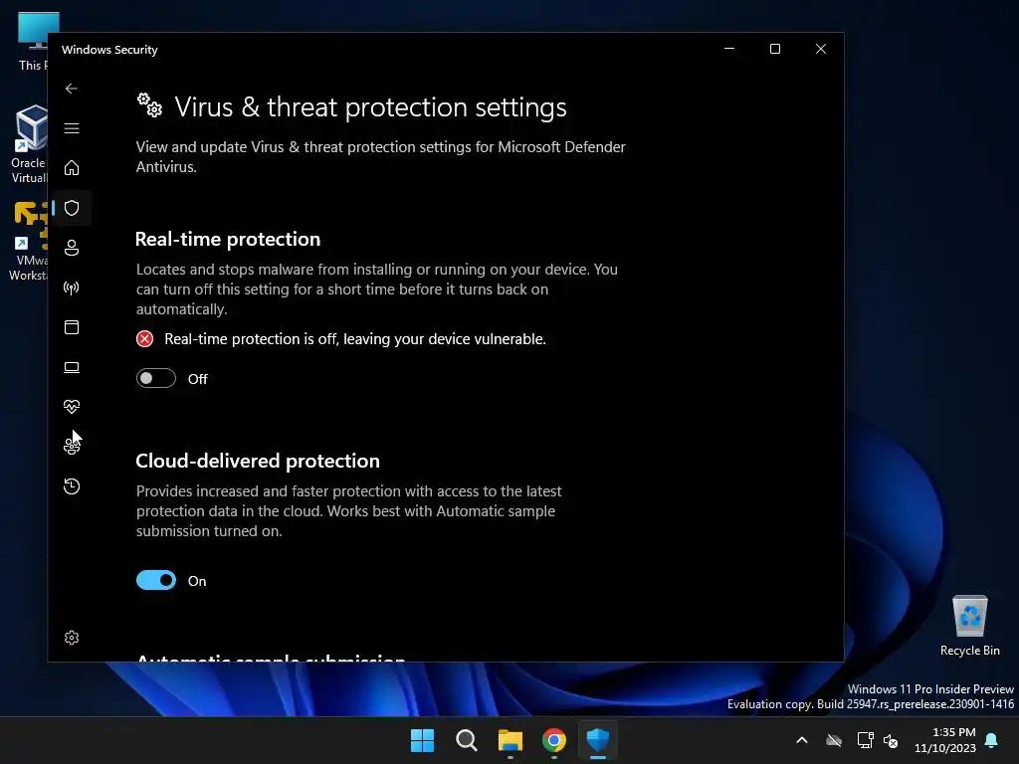The image size is (1019, 764).
Task: Select the This PC desktop icon
Action: 33,42
